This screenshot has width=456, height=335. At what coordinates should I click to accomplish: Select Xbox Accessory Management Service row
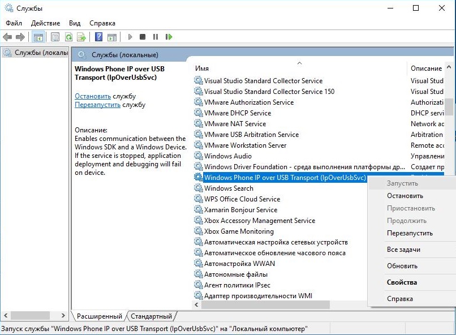click(x=260, y=221)
